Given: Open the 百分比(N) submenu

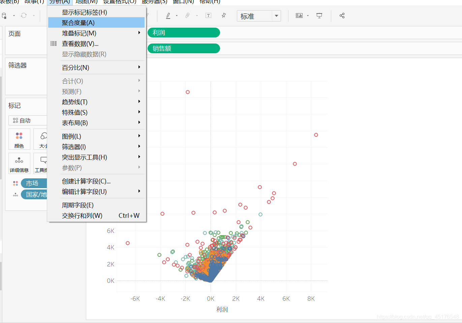Looking at the screenshot, I should pos(96,67).
